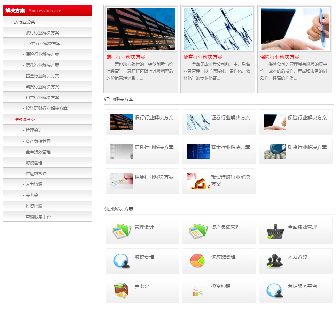Open the red 保险行业解决方案 featured title link
Viewport: 336px width, 309px height.
[280, 57]
